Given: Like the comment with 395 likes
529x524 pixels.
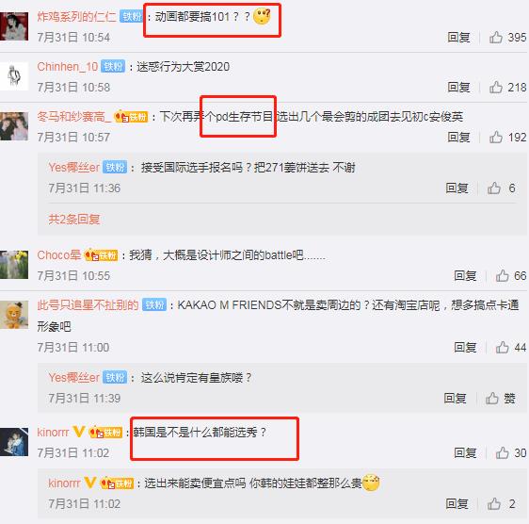Looking at the screenshot, I should tap(496, 37).
